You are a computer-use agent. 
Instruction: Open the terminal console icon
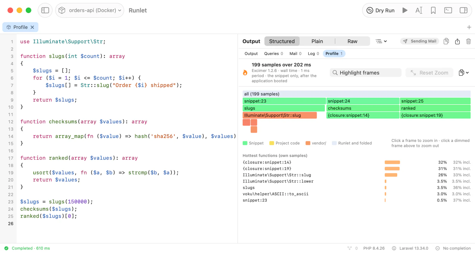click(x=448, y=10)
